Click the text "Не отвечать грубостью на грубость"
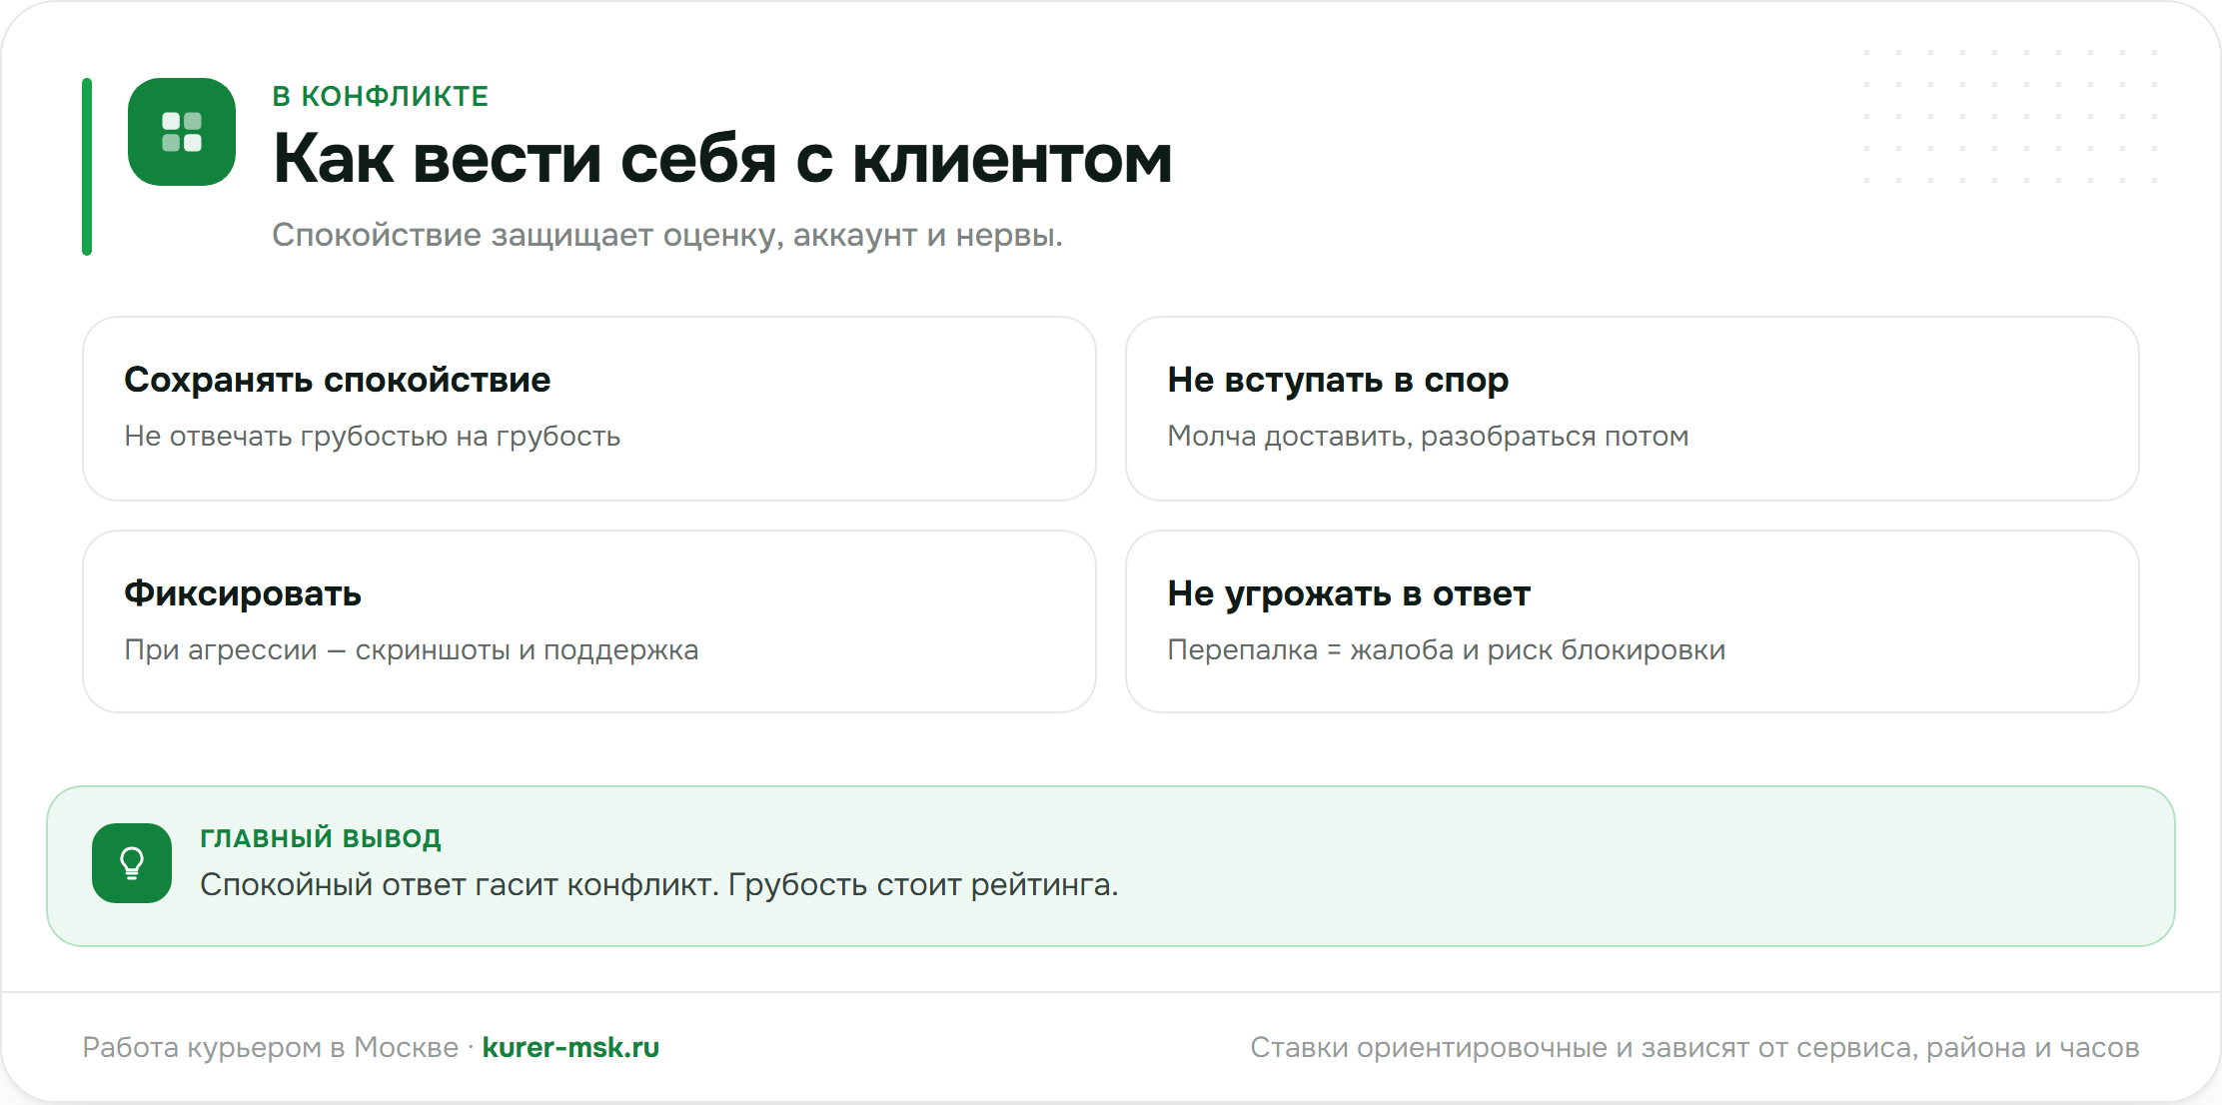This screenshot has width=2222, height=1105. click(x=373, y=437)
